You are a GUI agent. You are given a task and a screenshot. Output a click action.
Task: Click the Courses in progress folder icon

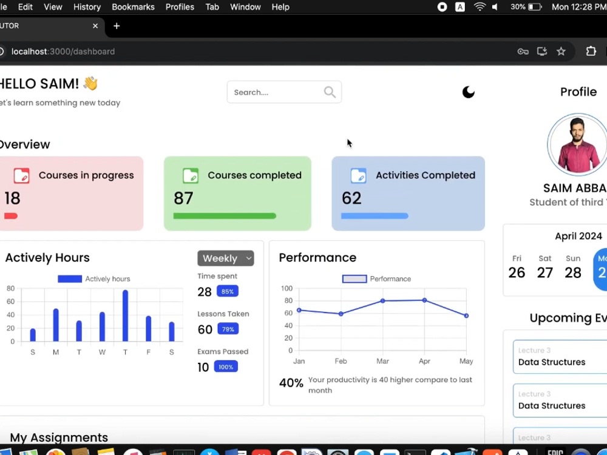tap(21, 175)
